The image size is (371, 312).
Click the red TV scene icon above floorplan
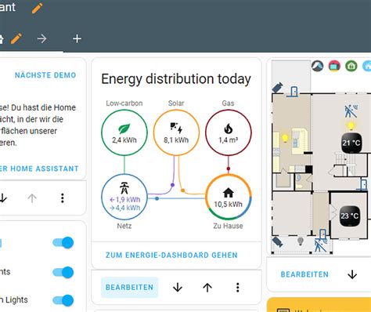coord(334,66)
